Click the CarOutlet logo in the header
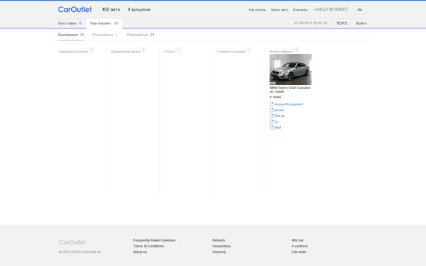Screen dimensions: 426x266 (75, 9)
